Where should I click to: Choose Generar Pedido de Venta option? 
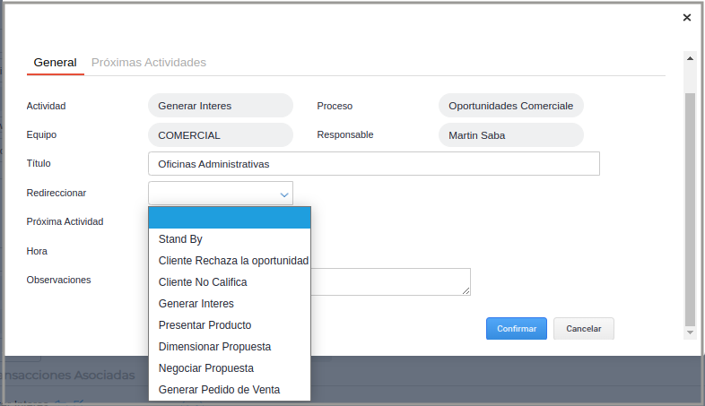(219, 390)
